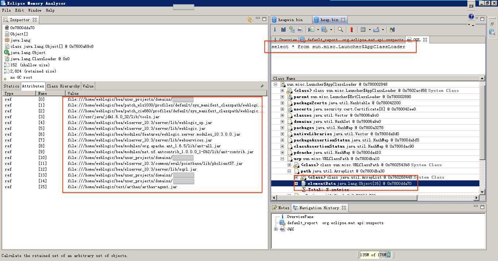This screenshot has height=261, width=498.
Task: Open Thread Overview dropdown arrow
Action: [318, 30]
